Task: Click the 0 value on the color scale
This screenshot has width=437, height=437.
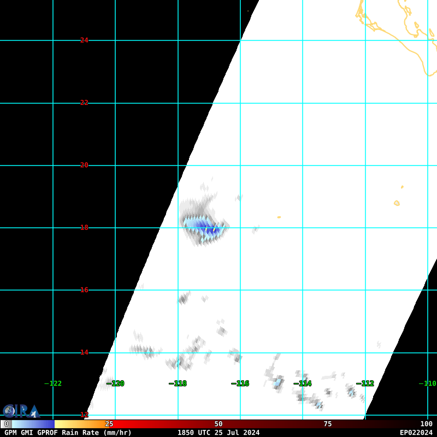Action: [x=6, y=424]
